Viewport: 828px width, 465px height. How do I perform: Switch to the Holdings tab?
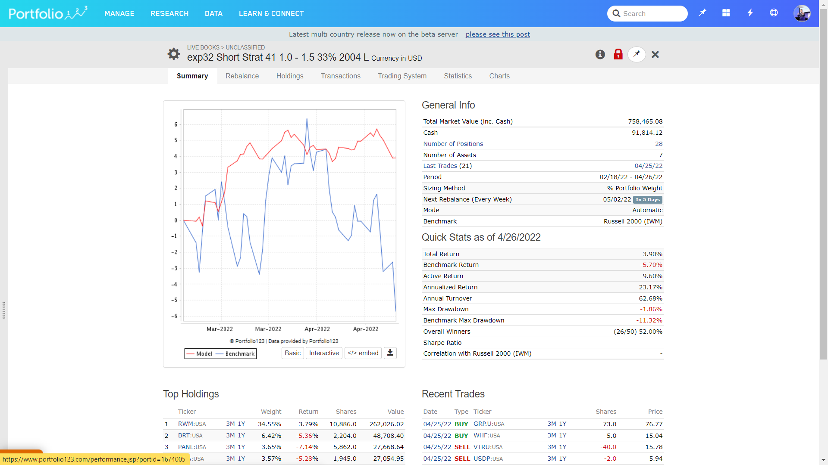290,76
